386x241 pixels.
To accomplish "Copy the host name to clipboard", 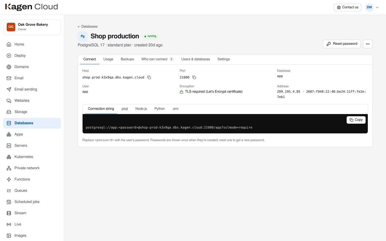I will tap(149, 77).
